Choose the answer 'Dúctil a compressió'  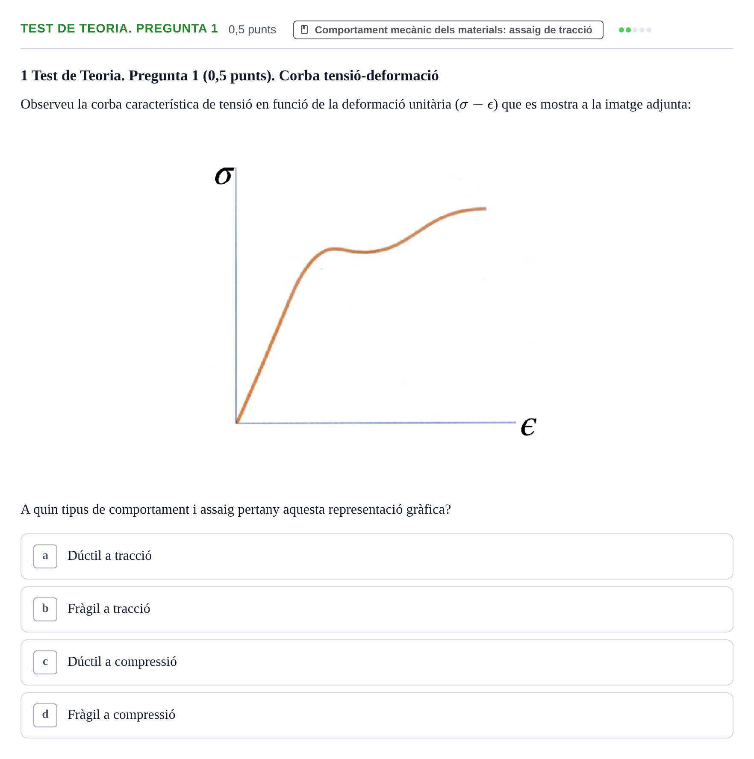coord(377,662)
